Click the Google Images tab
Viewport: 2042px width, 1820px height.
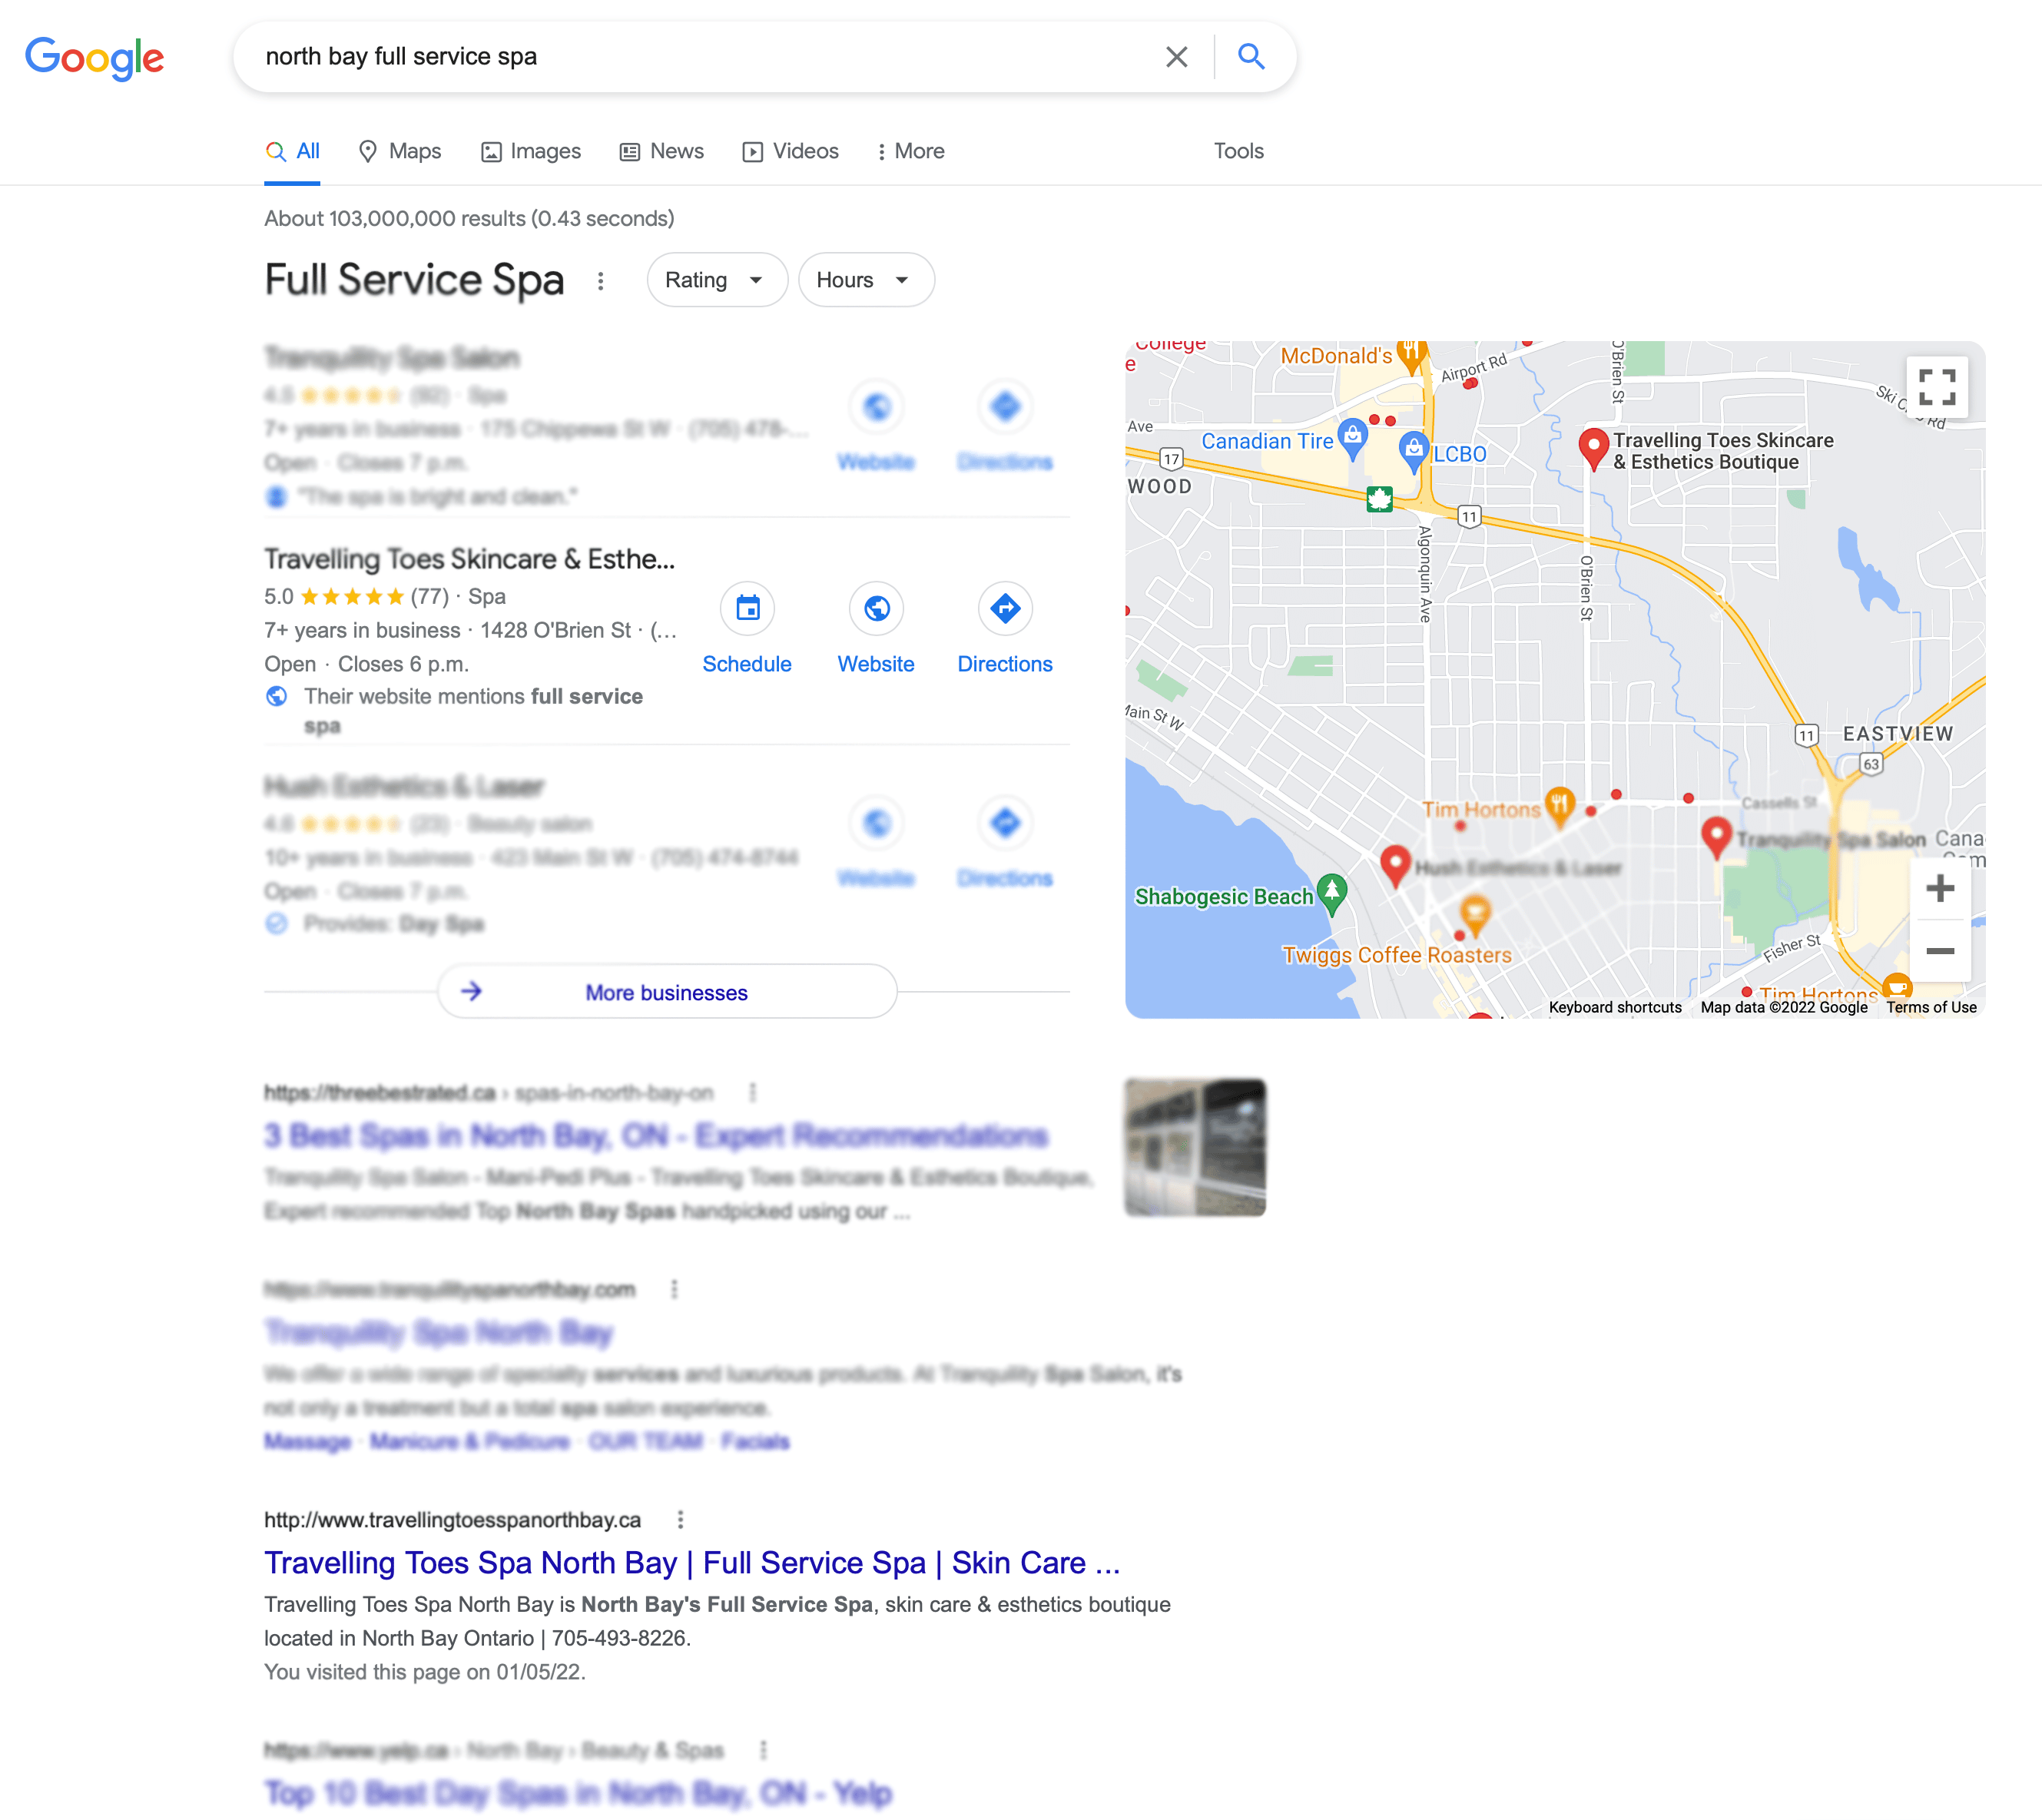pos(545,149)
